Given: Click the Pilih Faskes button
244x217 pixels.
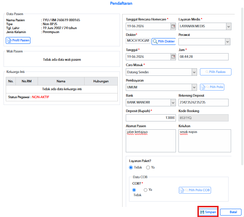Looking at the screenshot, I should pyautogui.click(x=216, y=72).
